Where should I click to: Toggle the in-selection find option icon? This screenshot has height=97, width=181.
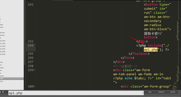click(x=3, y=92)
